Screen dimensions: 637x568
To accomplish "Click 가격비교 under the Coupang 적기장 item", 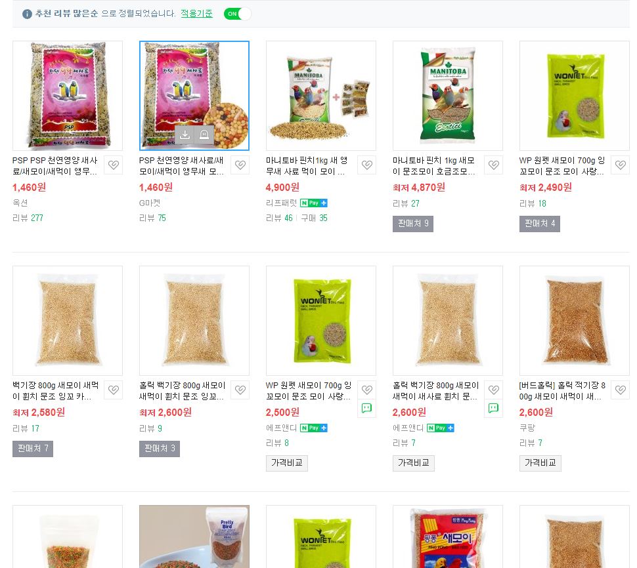I will coord(540,463).
